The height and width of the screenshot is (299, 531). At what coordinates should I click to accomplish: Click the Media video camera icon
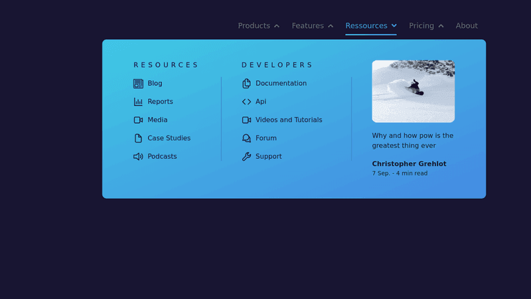[138, 120]
